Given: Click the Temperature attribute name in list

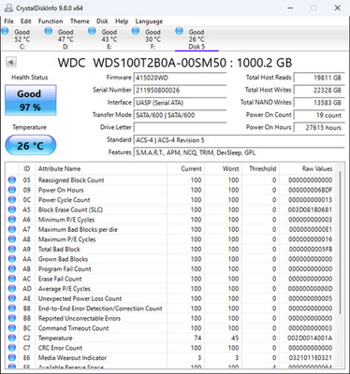Looking at the screenshot, I should point(55,338).
